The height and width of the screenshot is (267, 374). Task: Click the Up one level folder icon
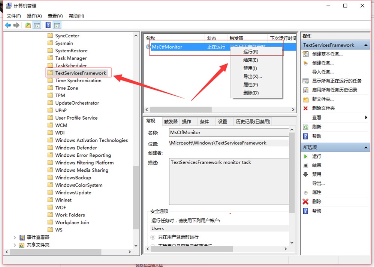coord(28,25)
